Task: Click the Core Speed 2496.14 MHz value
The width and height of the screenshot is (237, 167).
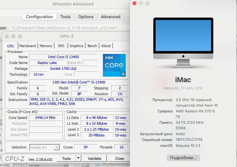Action: pyautogui.click(x=45, y=118)
